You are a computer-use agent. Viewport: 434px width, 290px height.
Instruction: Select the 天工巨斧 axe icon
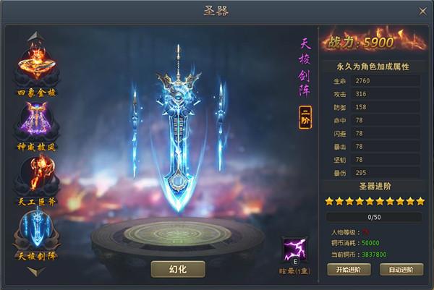[x=37, y=175]
